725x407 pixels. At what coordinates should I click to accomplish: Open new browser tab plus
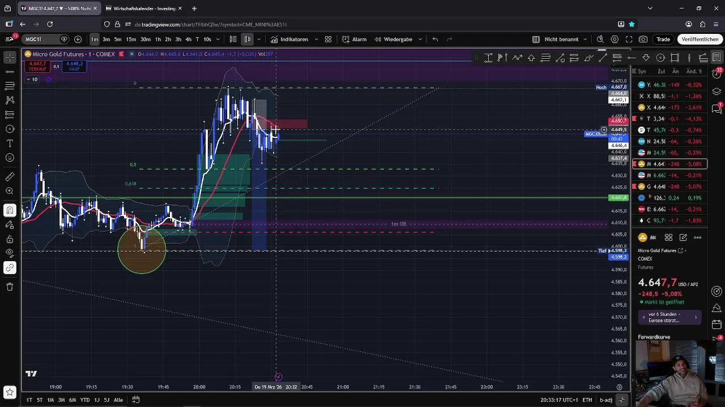click(x=194, y=8)
